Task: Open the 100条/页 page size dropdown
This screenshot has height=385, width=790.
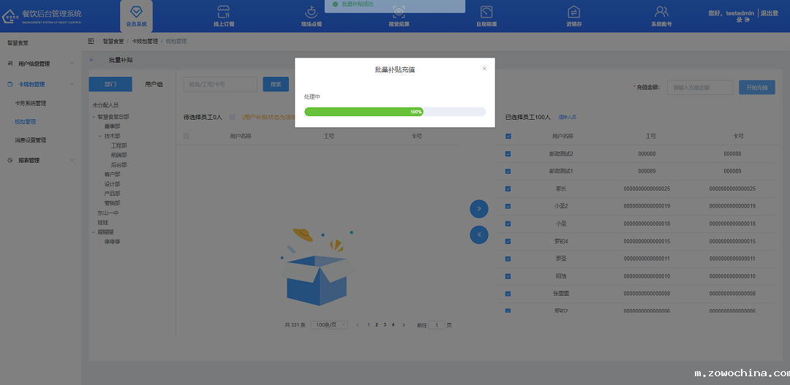Action: point(329,324)
